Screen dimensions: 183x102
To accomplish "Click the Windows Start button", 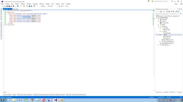I will click(x=3, y=100).
